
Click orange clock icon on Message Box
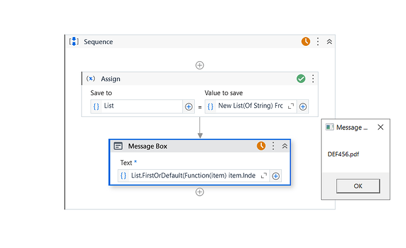[x=261, y=146]
